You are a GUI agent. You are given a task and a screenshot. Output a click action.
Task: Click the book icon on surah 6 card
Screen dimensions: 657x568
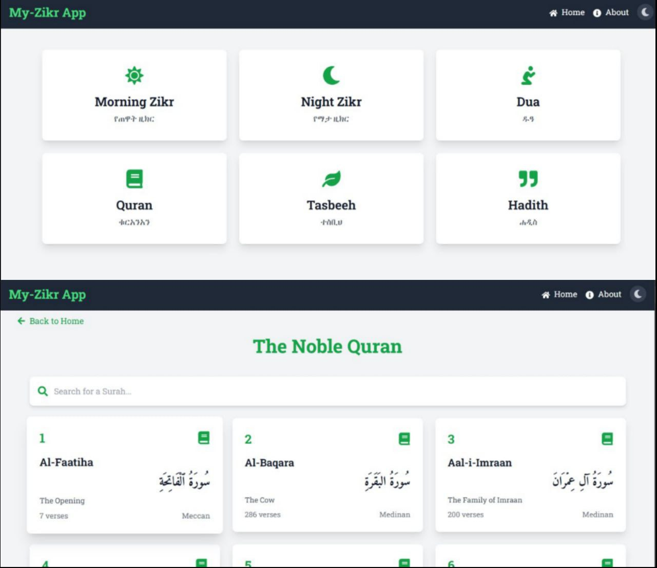607,563
